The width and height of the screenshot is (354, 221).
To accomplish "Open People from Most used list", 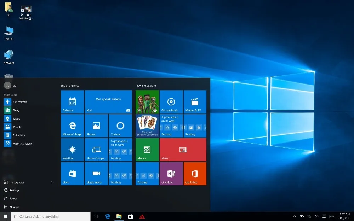I will point(28,127).
